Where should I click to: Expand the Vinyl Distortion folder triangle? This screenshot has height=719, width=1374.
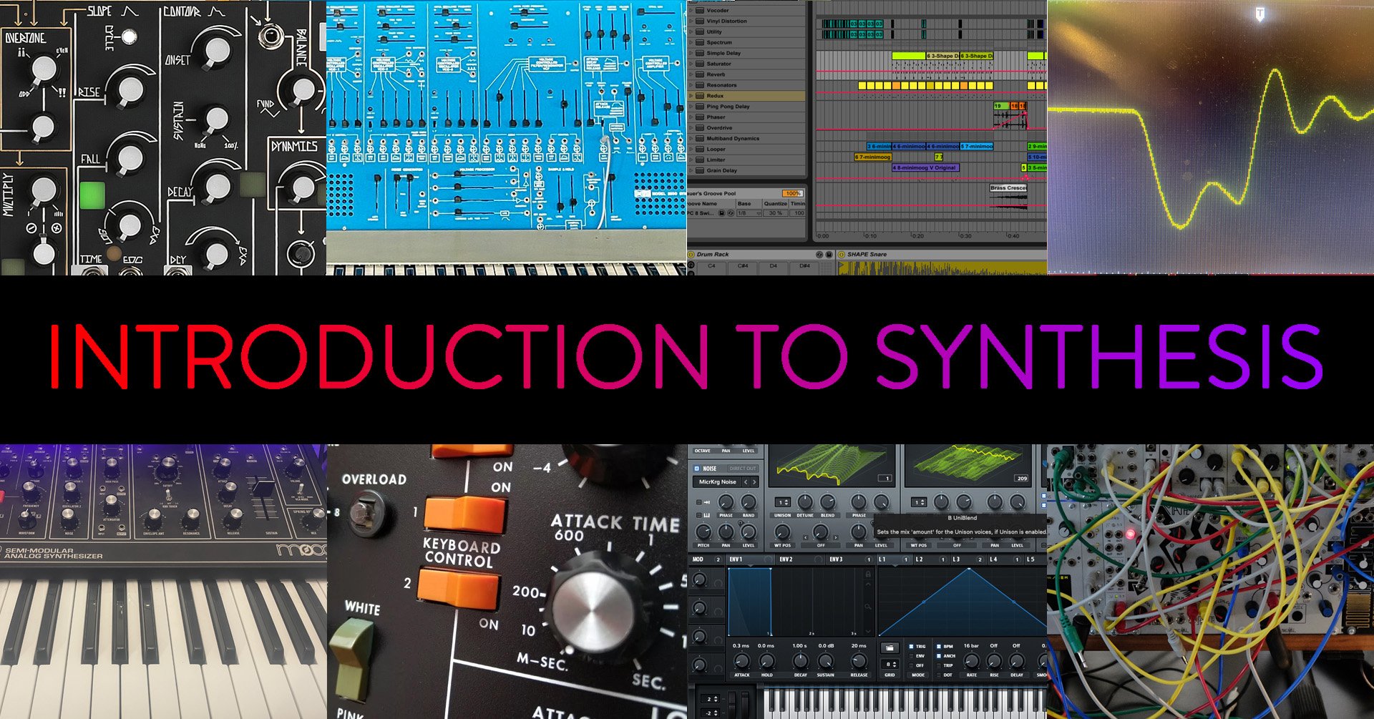tap(691, 21)
